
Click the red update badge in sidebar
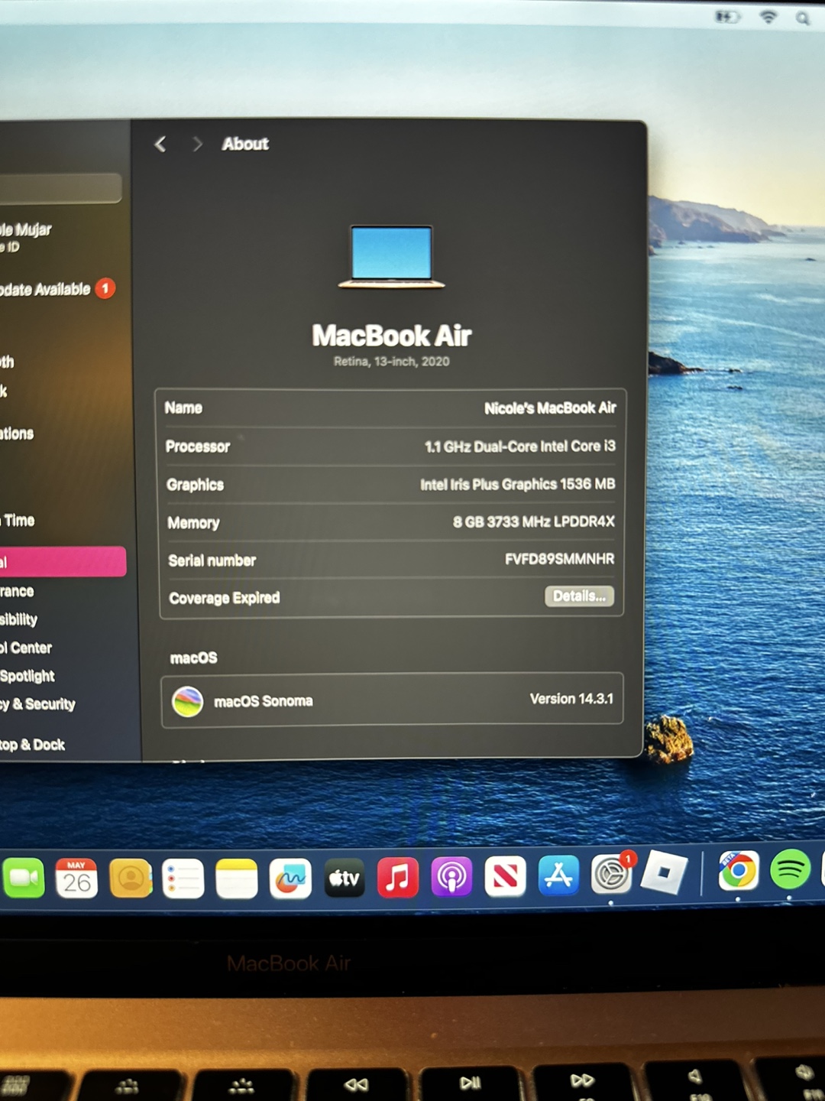(105, 289)
